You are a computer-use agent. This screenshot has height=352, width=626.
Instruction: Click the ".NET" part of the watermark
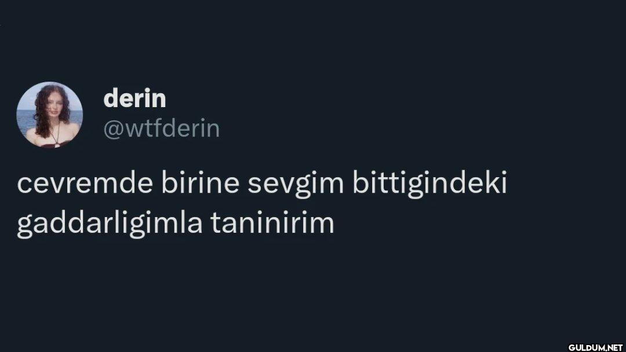[x=614, y=347]
